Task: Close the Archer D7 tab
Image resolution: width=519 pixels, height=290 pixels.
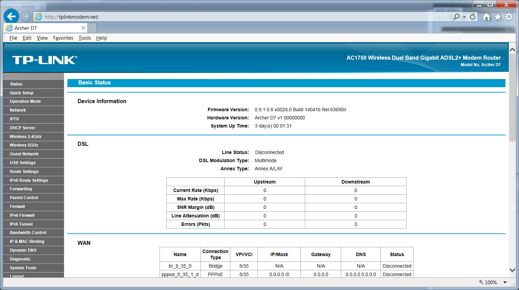Action: click(83, 28)
